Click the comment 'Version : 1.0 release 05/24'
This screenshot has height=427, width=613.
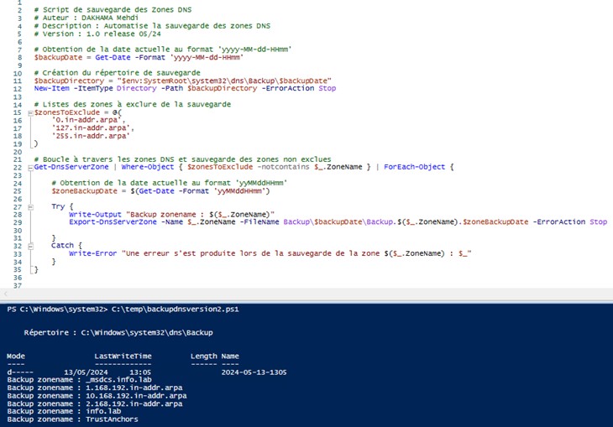(x=97, y=34)
